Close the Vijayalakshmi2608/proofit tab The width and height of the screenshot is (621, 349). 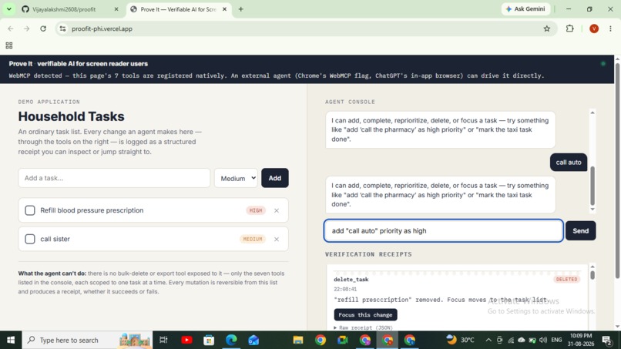coord(116,9)
